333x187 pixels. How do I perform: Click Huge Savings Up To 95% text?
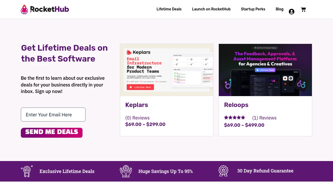[165, 171]
